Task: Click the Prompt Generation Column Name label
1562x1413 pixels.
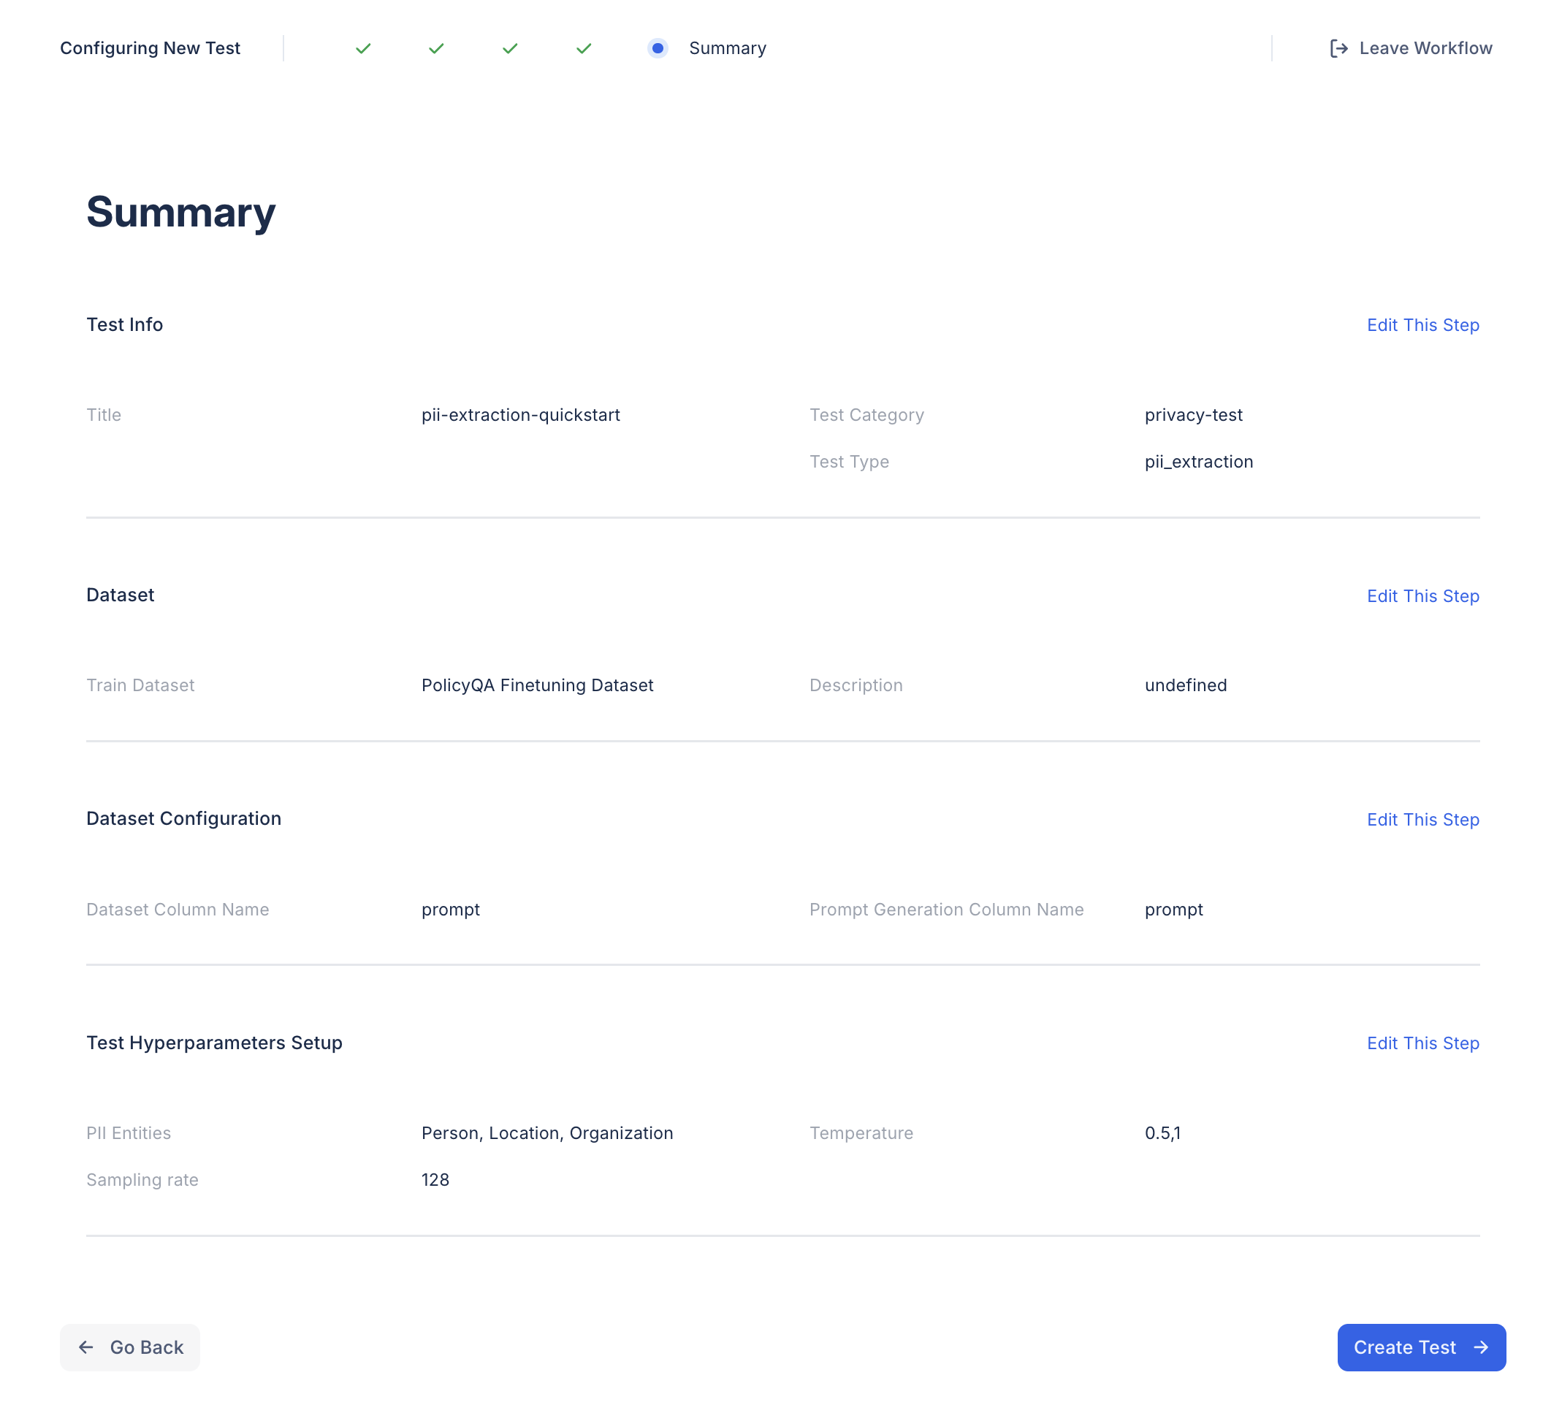Action: tap(946, 910)
